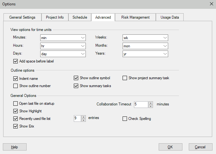
Task: Toggle the Show Highlight checkbox
Action: [16, 111]
